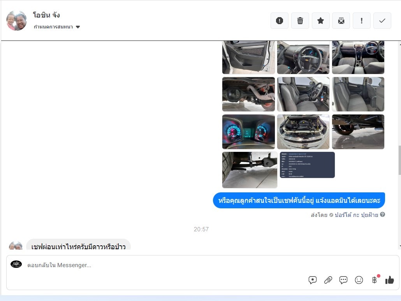This screenshot has height=301, width=401.
Task: Flag conversation with the exclamation mark icon
Action: tap(361, 21)
